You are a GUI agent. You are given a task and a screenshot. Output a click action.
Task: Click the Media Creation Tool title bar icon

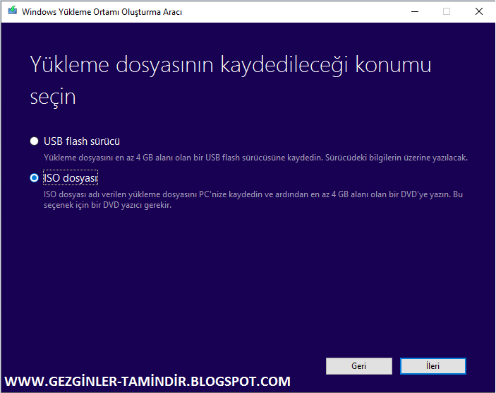(12, 11)
